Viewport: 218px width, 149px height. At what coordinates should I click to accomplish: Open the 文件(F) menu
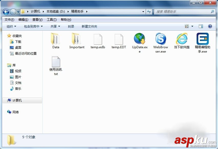[x=9, y=20]
